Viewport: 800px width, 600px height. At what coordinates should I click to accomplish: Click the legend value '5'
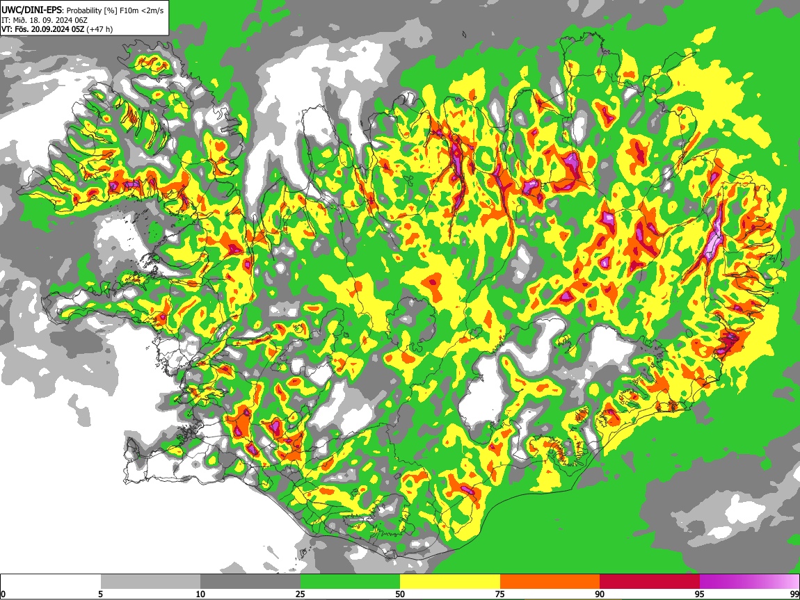pos(100,594)
